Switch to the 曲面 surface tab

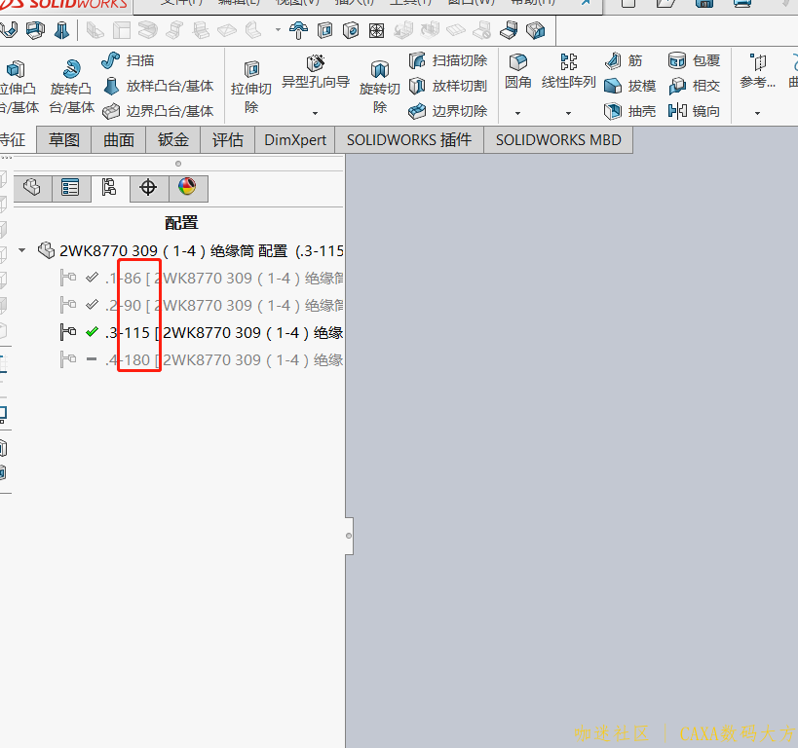tap(119, 140)
